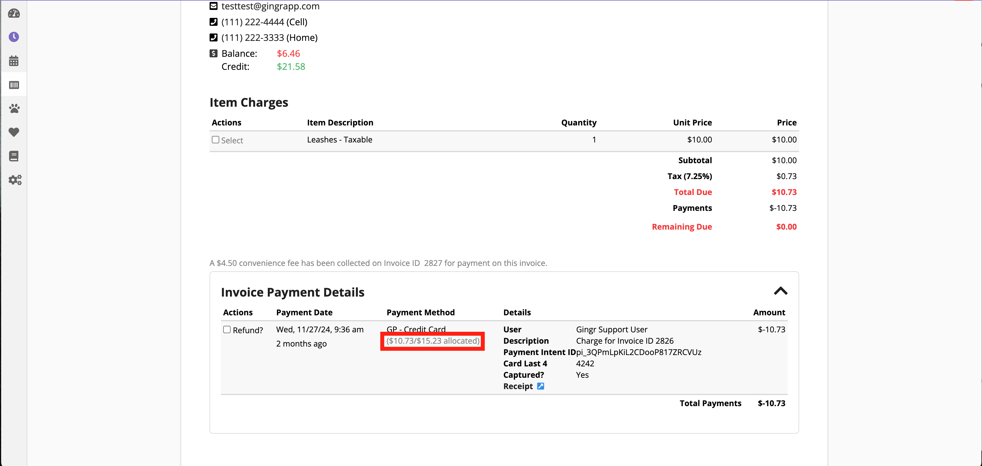The width and height of the screenshot is (982, 466).
Task: Click the testtest@gingrapp.com email address
Action: [270, 6]
